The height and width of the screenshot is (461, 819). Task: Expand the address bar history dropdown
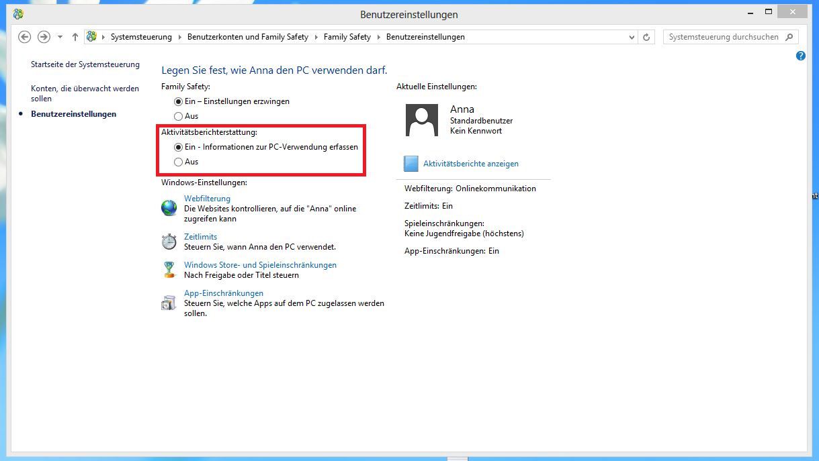point(632,37)
